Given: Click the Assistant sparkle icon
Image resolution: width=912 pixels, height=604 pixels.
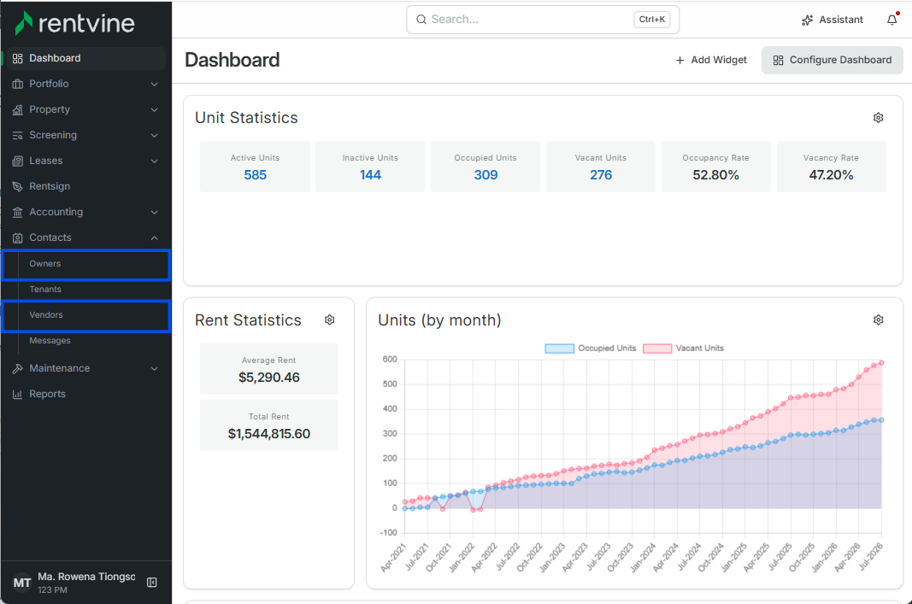Looking at the screenshot, I should 808,20.
